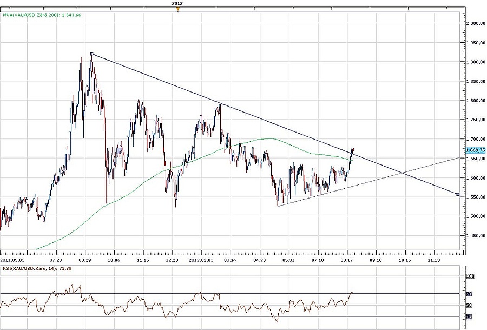487x330 pixels.
Task: Select the trendline start handle at the peak
Action: point(92,54)
